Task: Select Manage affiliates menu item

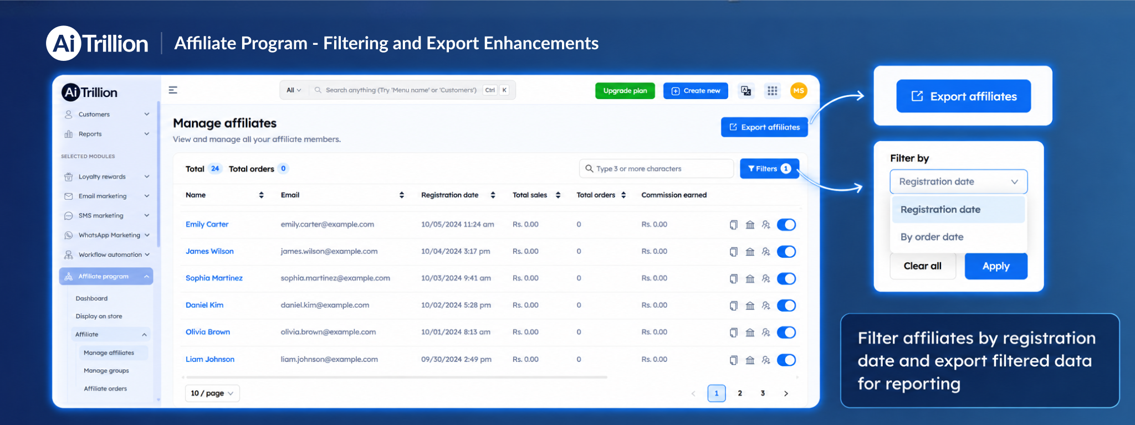Action: [x=114, y=353]
